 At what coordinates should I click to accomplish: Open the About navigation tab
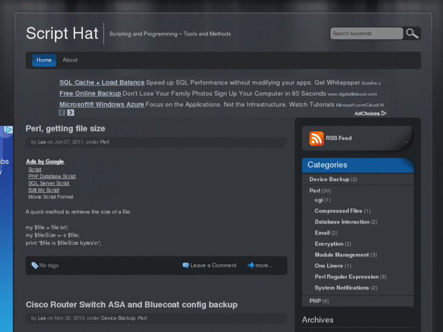(x=70, y=60)
